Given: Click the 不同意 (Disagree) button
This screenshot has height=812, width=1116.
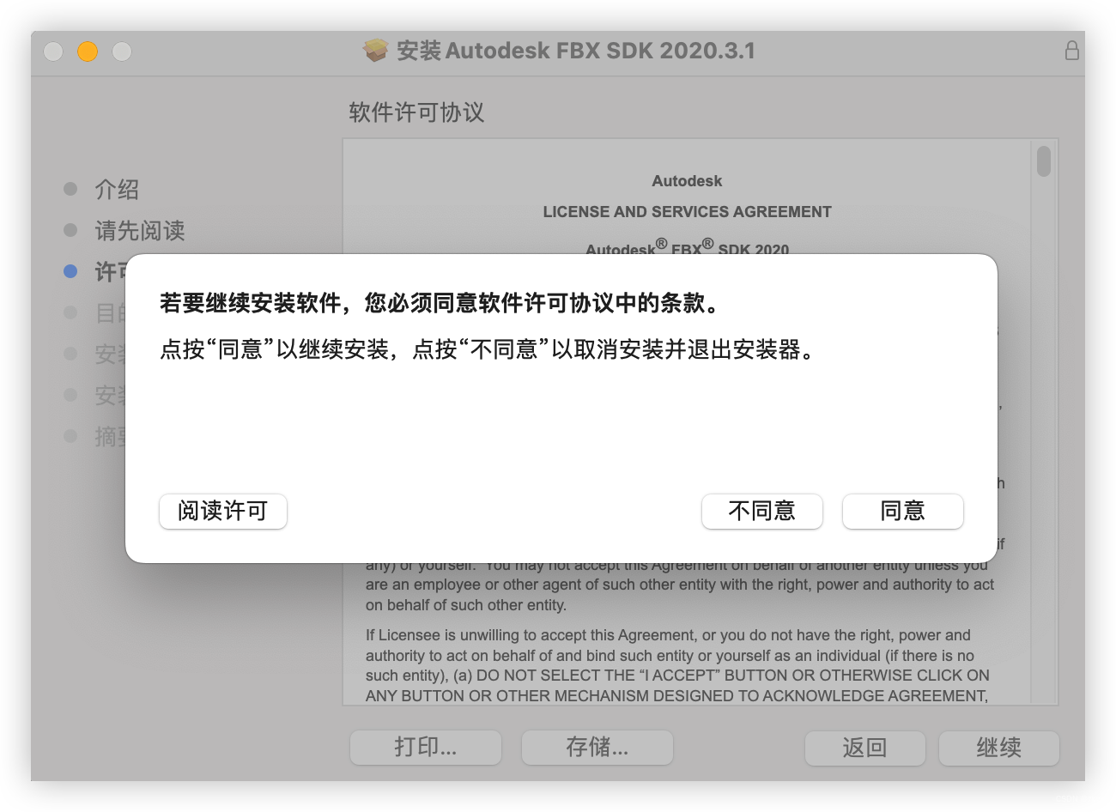Looking at the screenshot, I should point(762,512).
